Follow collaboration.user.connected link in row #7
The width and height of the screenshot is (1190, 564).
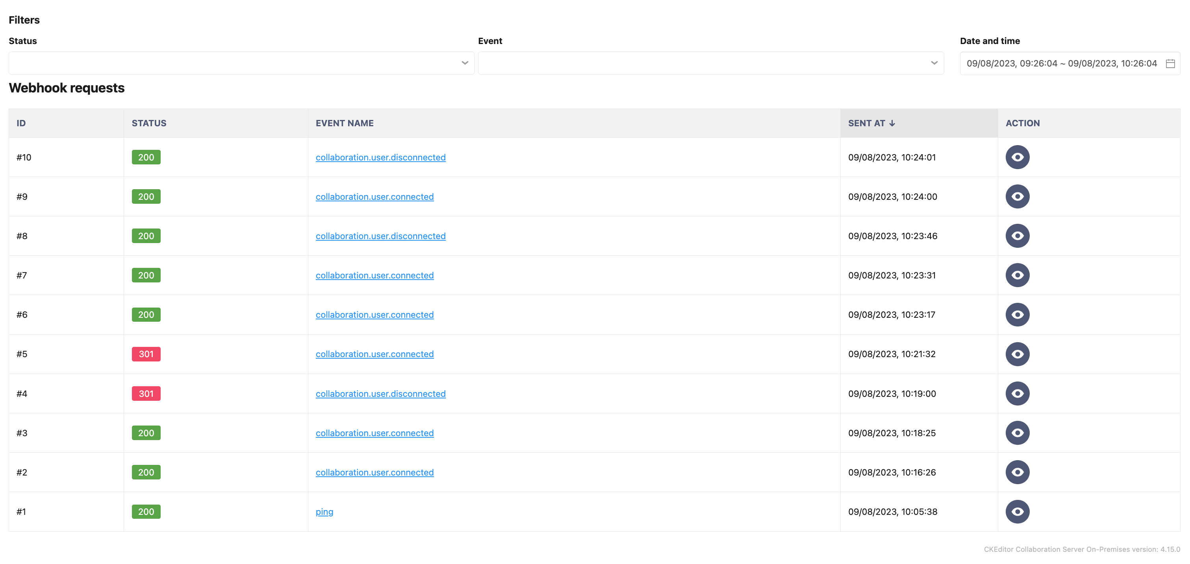point(374,275)
